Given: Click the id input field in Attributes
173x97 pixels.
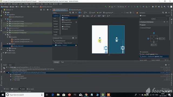Looking at the screenshot, I should (x=159, y=19).
